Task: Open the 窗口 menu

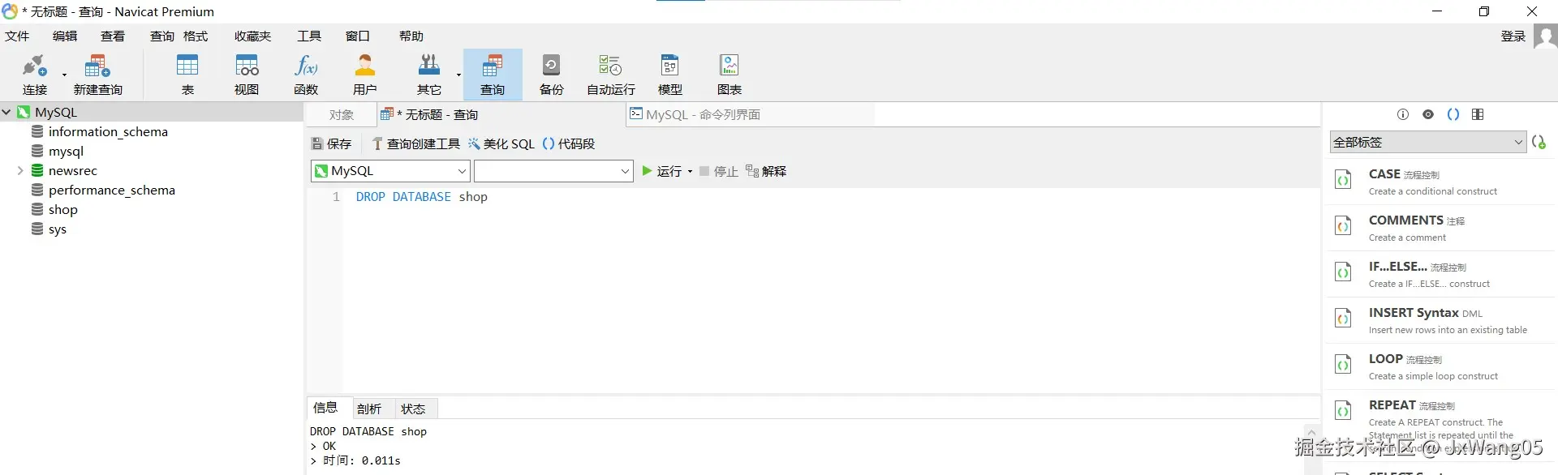Action: [358, 36]
